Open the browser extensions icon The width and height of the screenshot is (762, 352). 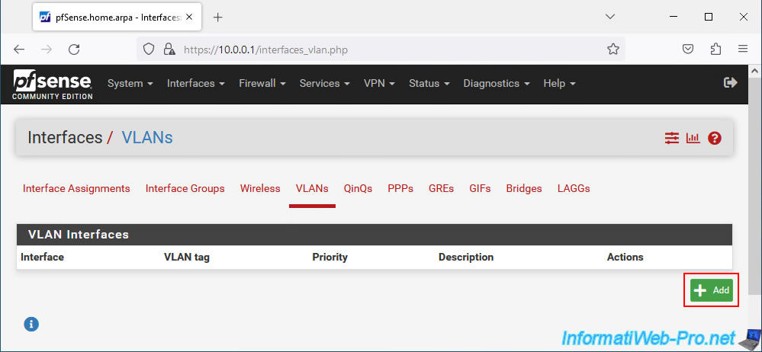[x=715, y=49]
